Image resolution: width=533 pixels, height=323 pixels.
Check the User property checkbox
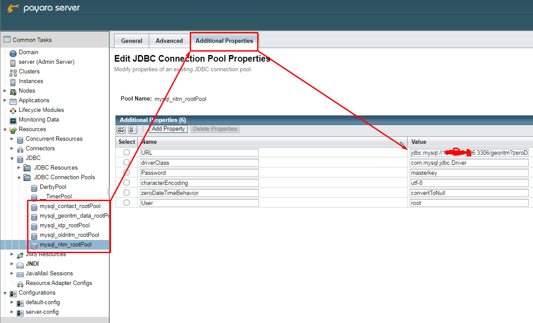pos(126,203)
